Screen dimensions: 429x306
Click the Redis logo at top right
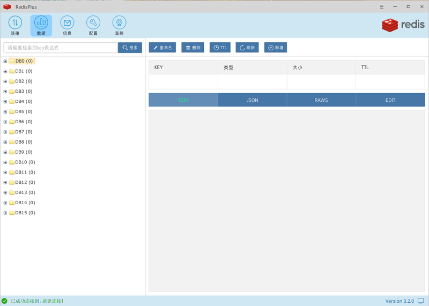click(403, 25)
